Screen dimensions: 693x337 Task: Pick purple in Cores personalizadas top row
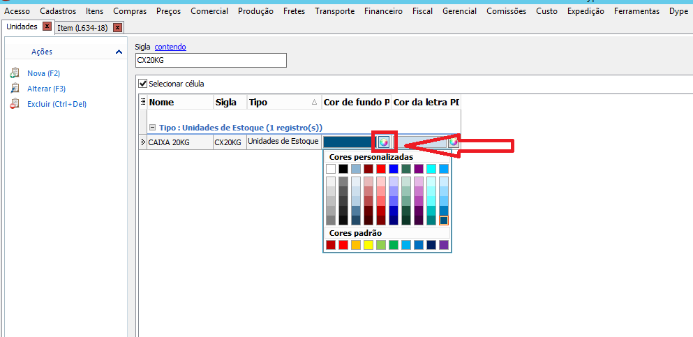pos(419,169)
